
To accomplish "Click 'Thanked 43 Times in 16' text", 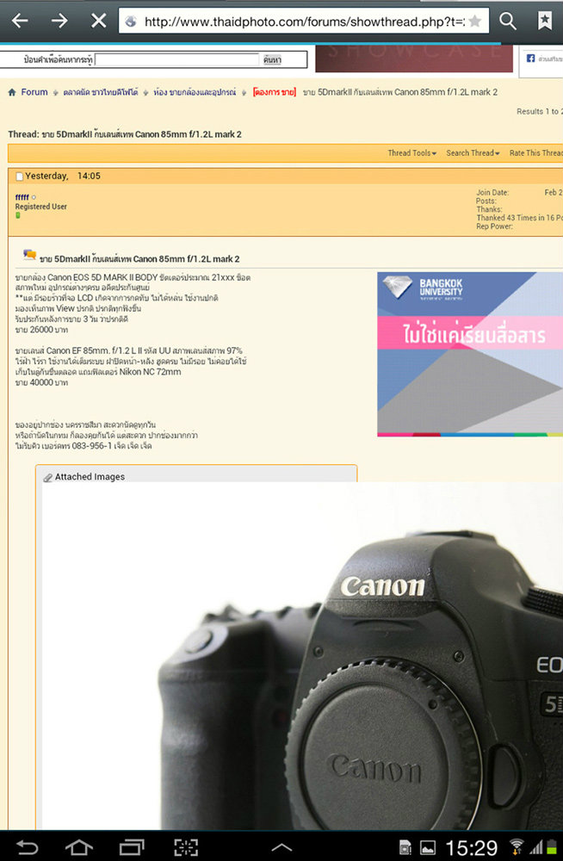I will coord(520,218).
